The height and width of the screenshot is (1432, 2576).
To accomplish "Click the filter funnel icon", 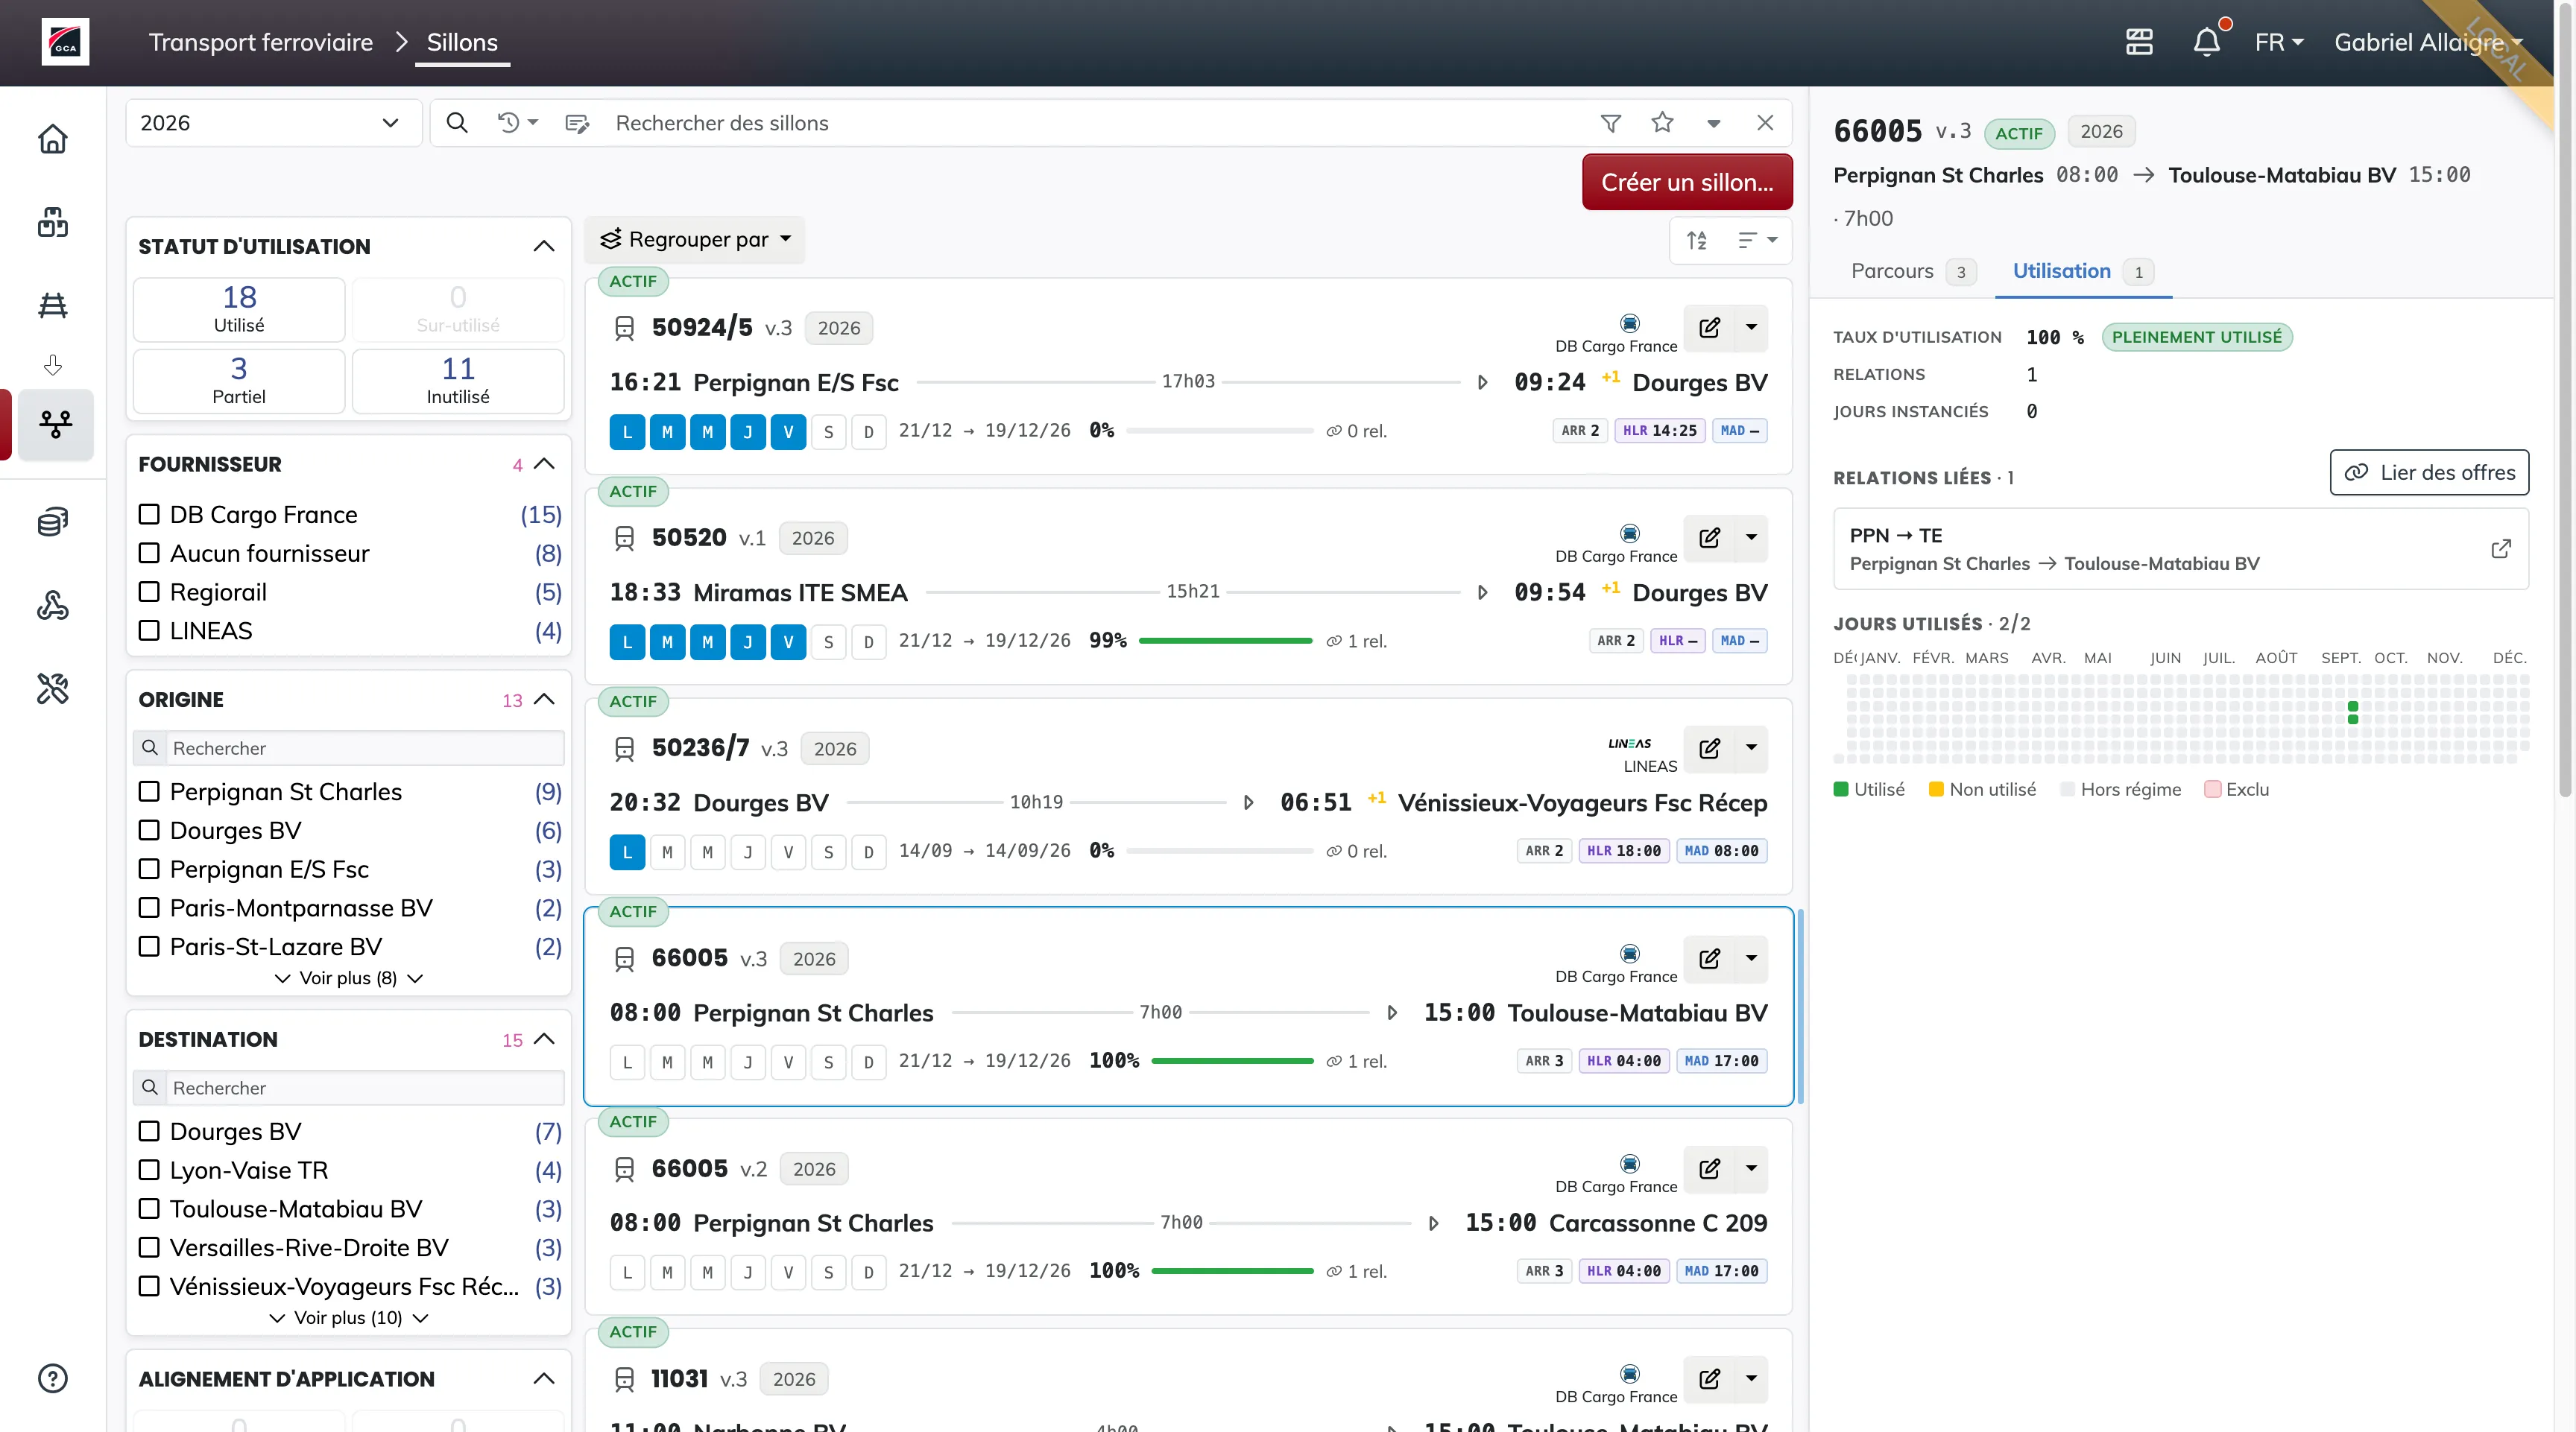I will tap(1611, 123).
